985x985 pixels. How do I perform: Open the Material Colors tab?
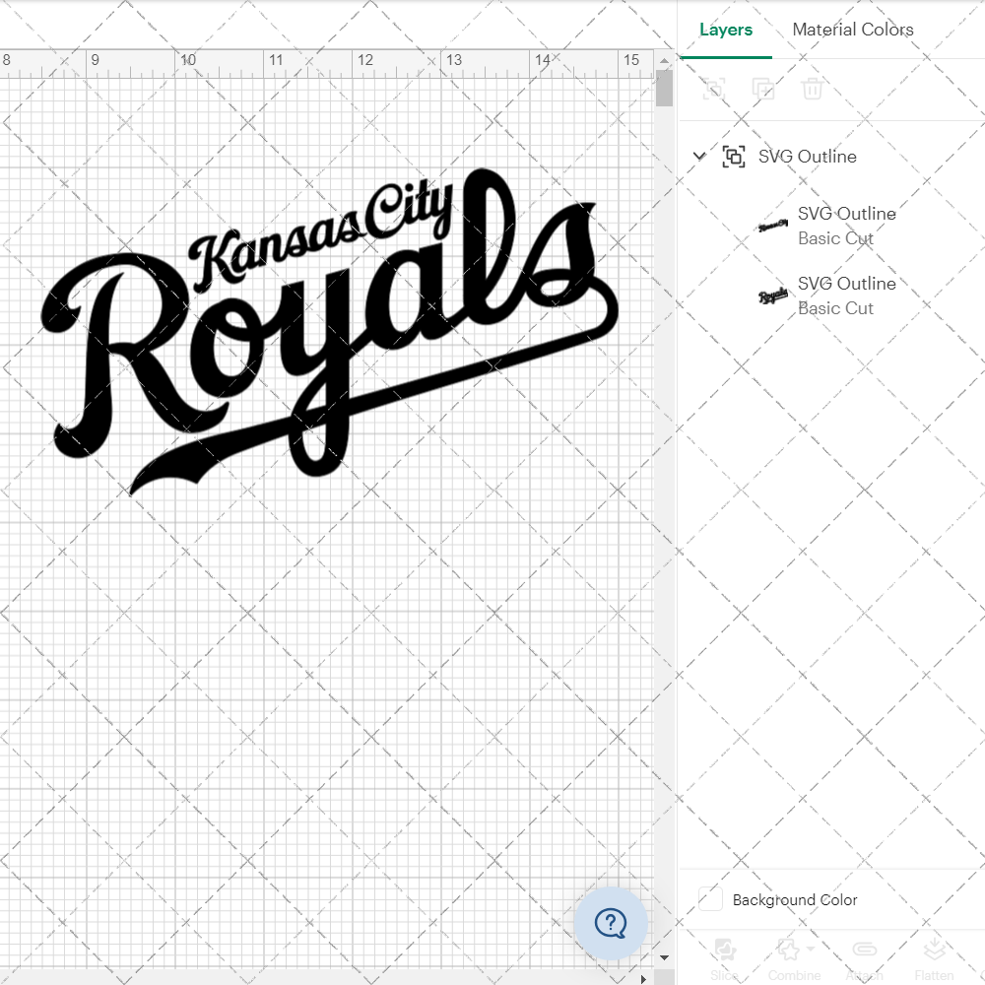click(852, 30)
